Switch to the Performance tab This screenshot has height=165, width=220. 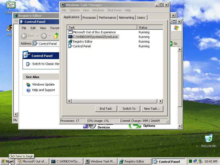tap(107, 18)
